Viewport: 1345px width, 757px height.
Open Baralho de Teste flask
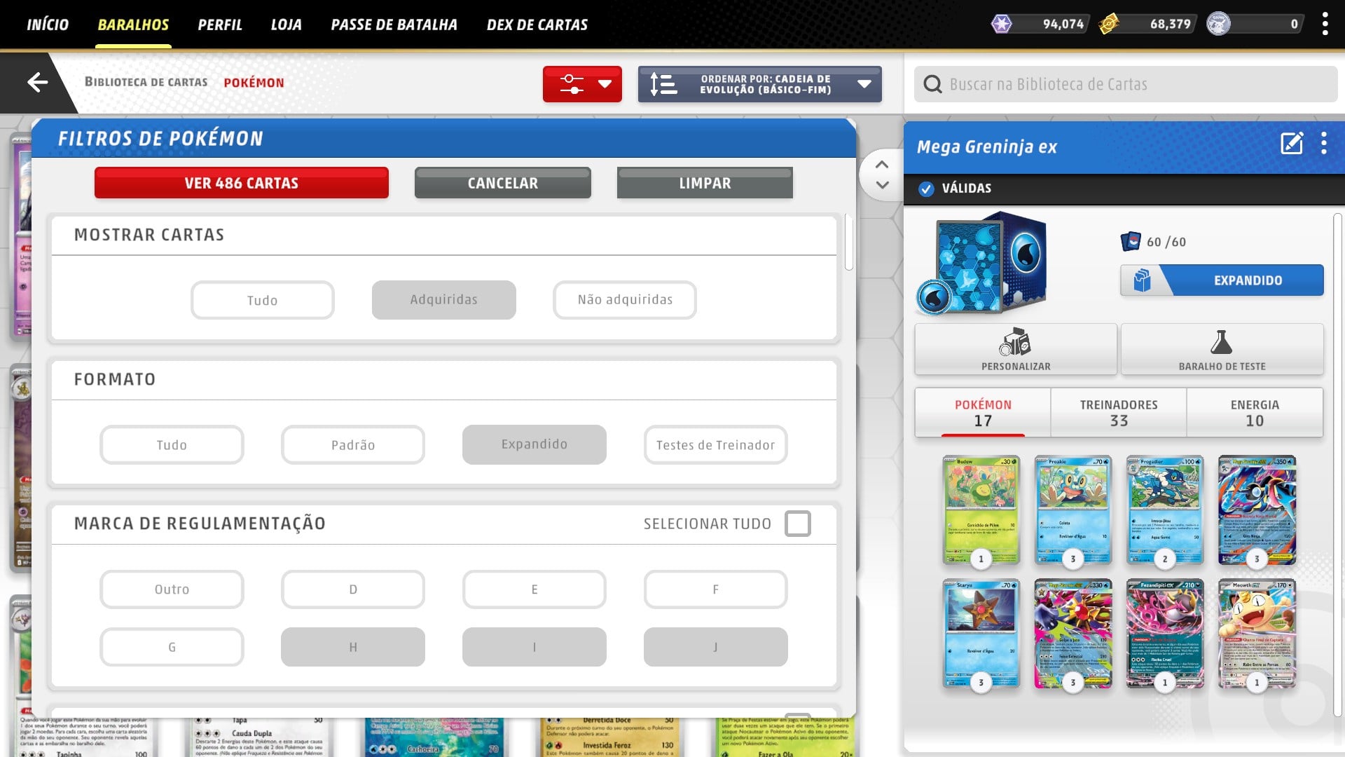(x=1222, y=349)
